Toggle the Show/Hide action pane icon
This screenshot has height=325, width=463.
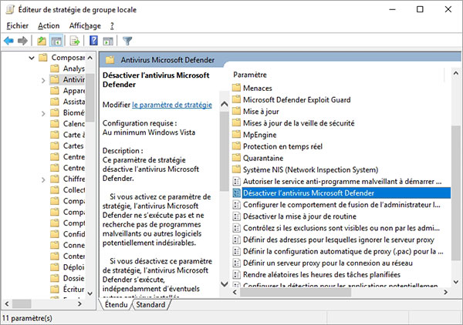108,41
